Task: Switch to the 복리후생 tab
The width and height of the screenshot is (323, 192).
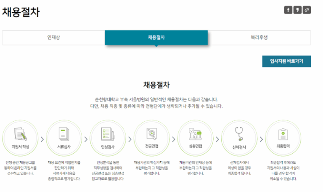Action: (x=259, y=37)
